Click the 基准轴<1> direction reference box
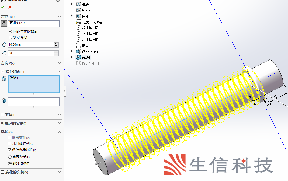 click(34, 24)
